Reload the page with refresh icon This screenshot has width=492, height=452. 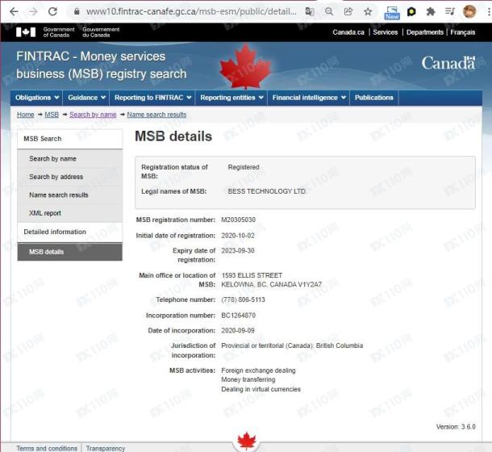tap(52, 11)
